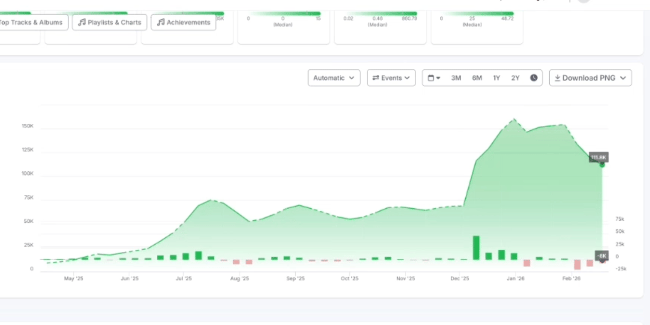Open the Playlists & Charts tab
Screen dimensions: 650x325
click(x=109, y=22)
